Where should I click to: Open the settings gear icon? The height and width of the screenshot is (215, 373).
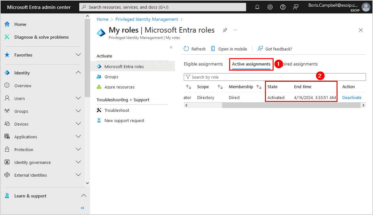click(x=270, y=7)
